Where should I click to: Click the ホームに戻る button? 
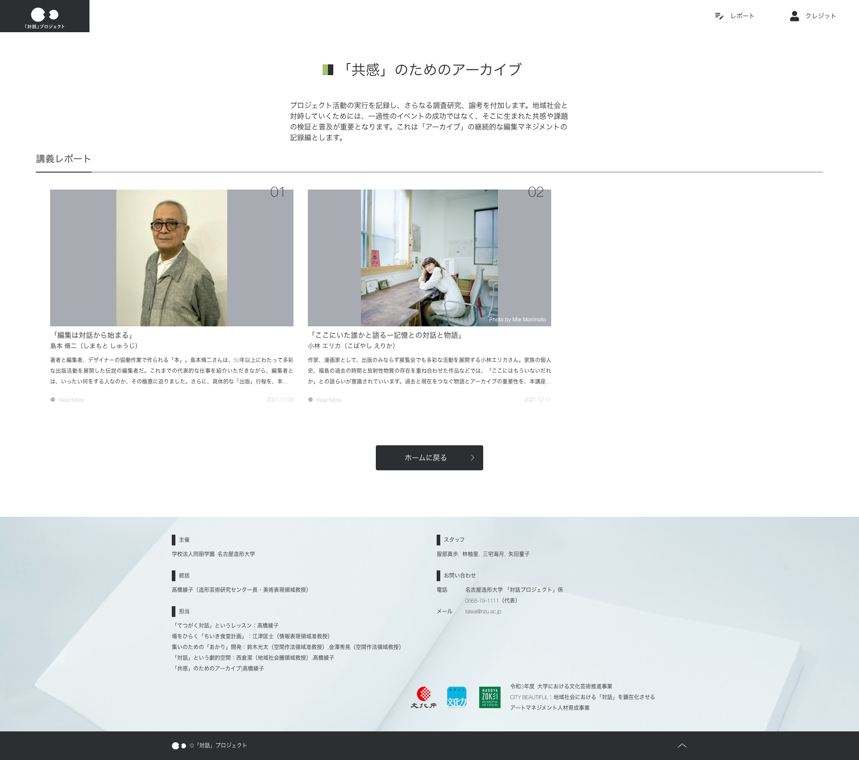(x=429, y=458)
